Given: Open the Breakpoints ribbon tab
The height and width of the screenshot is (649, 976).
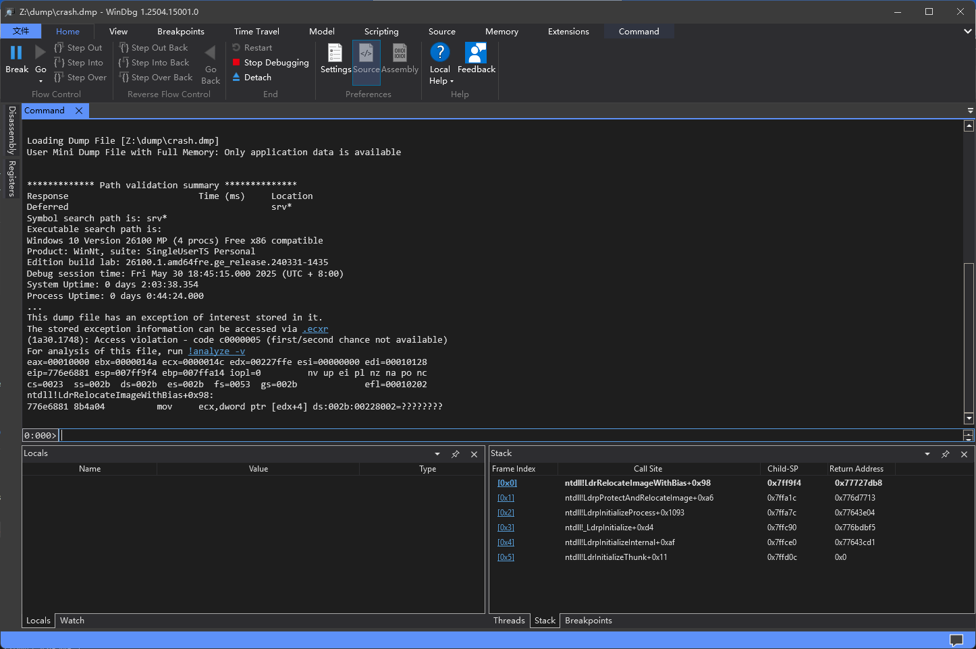Looking at the screenshot, I should (x=181, y=32).
